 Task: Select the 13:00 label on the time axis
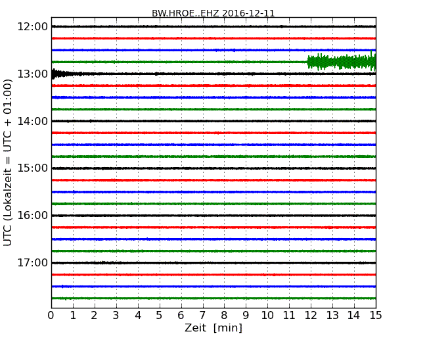pyautogui.click(x=32, y=74)
